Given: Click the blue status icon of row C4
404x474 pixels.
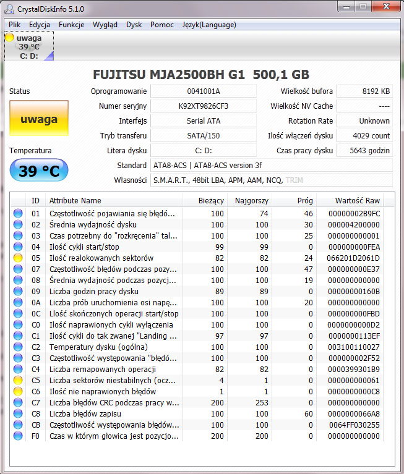Looking at the screenshot, I should pos(18,369).
